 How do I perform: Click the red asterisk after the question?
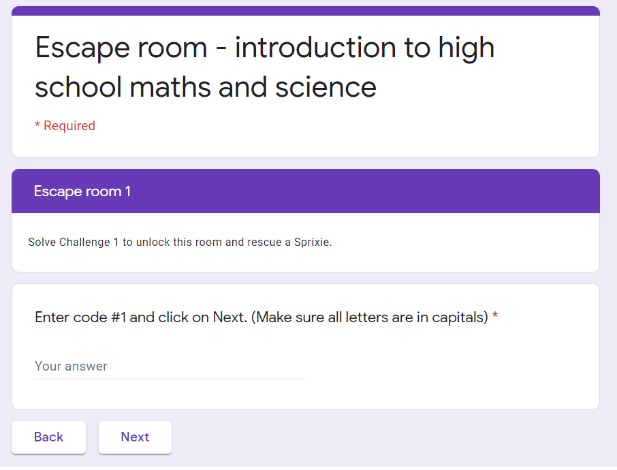(495, 317)
